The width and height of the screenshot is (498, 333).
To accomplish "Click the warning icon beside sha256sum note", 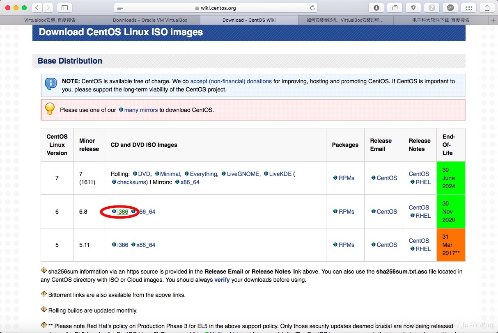I will 44,271.
